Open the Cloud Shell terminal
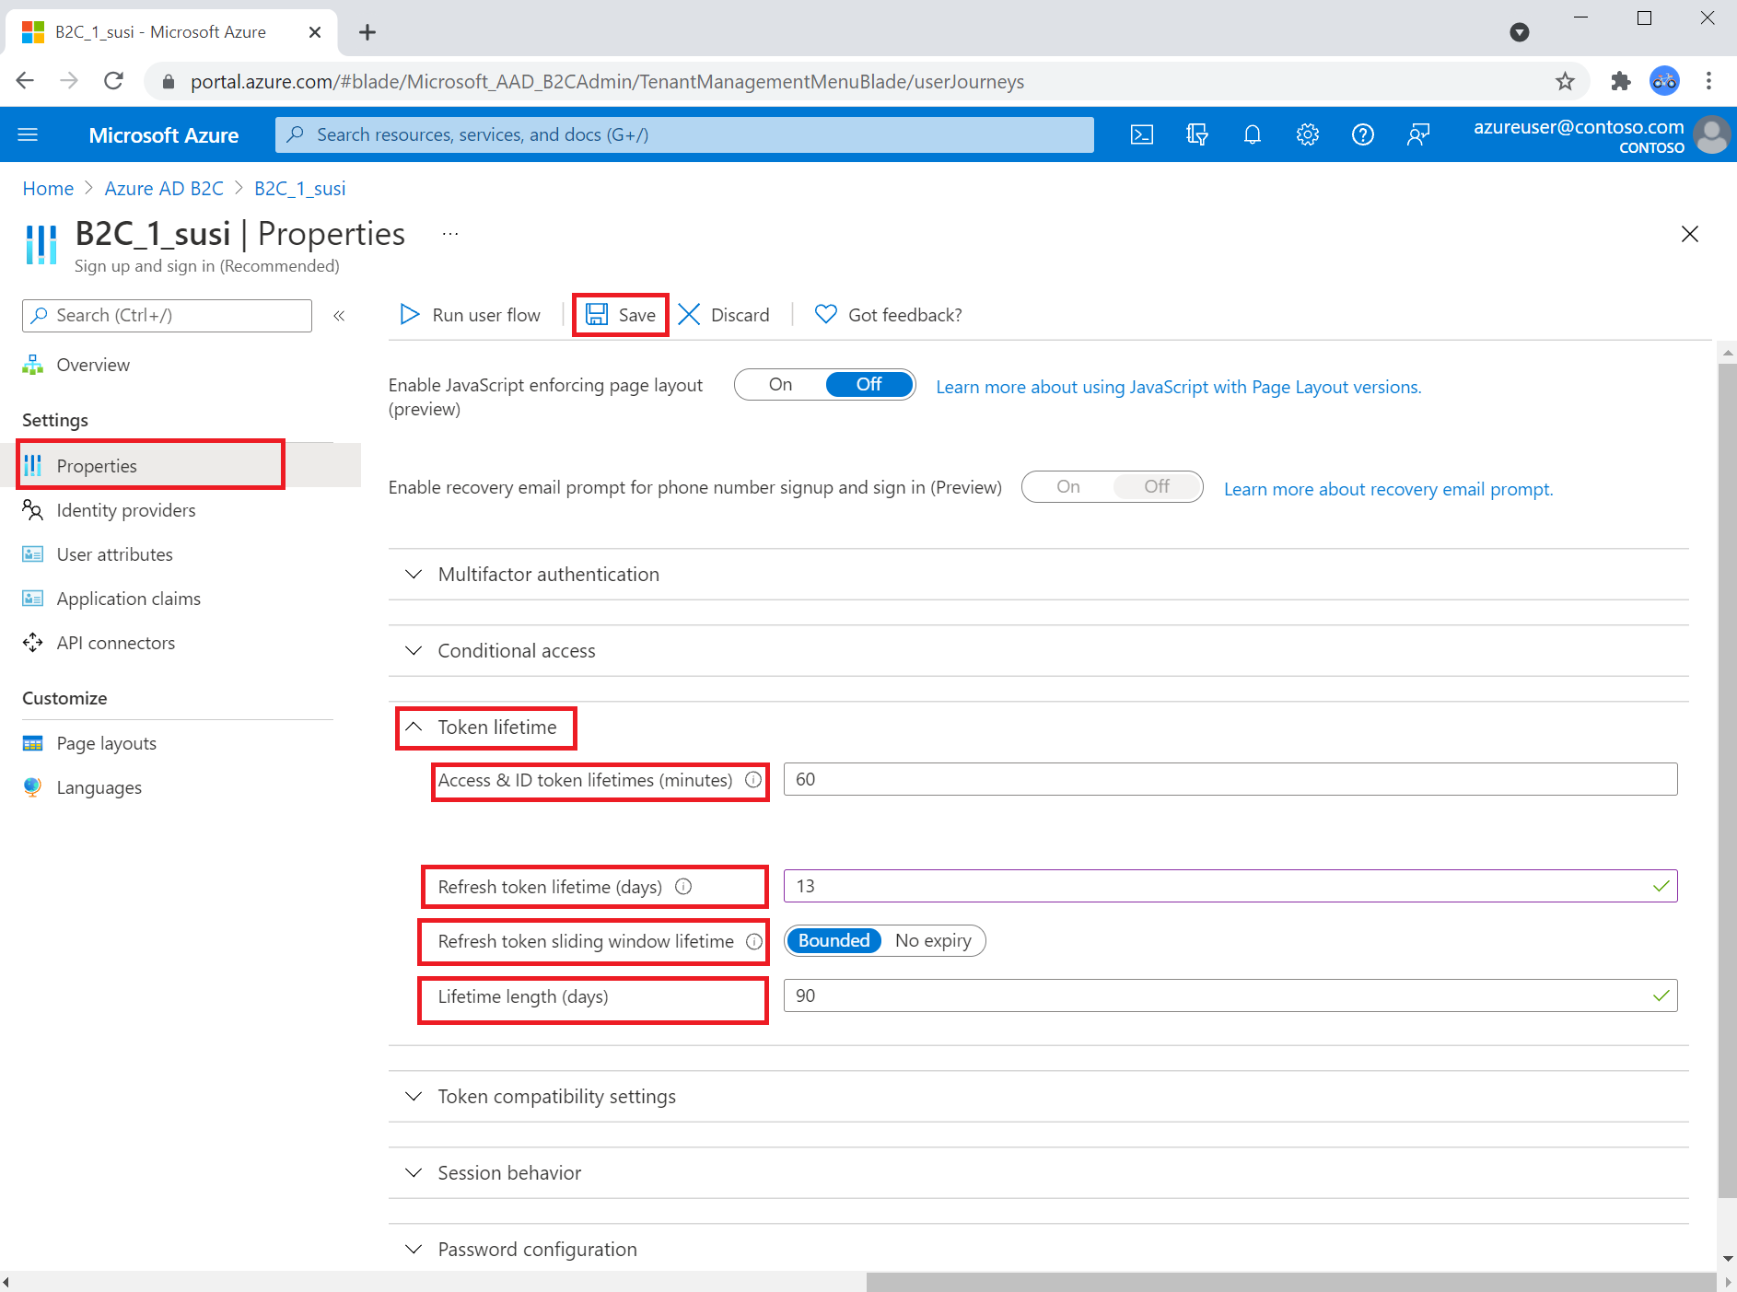 [x=1142, y=134]
